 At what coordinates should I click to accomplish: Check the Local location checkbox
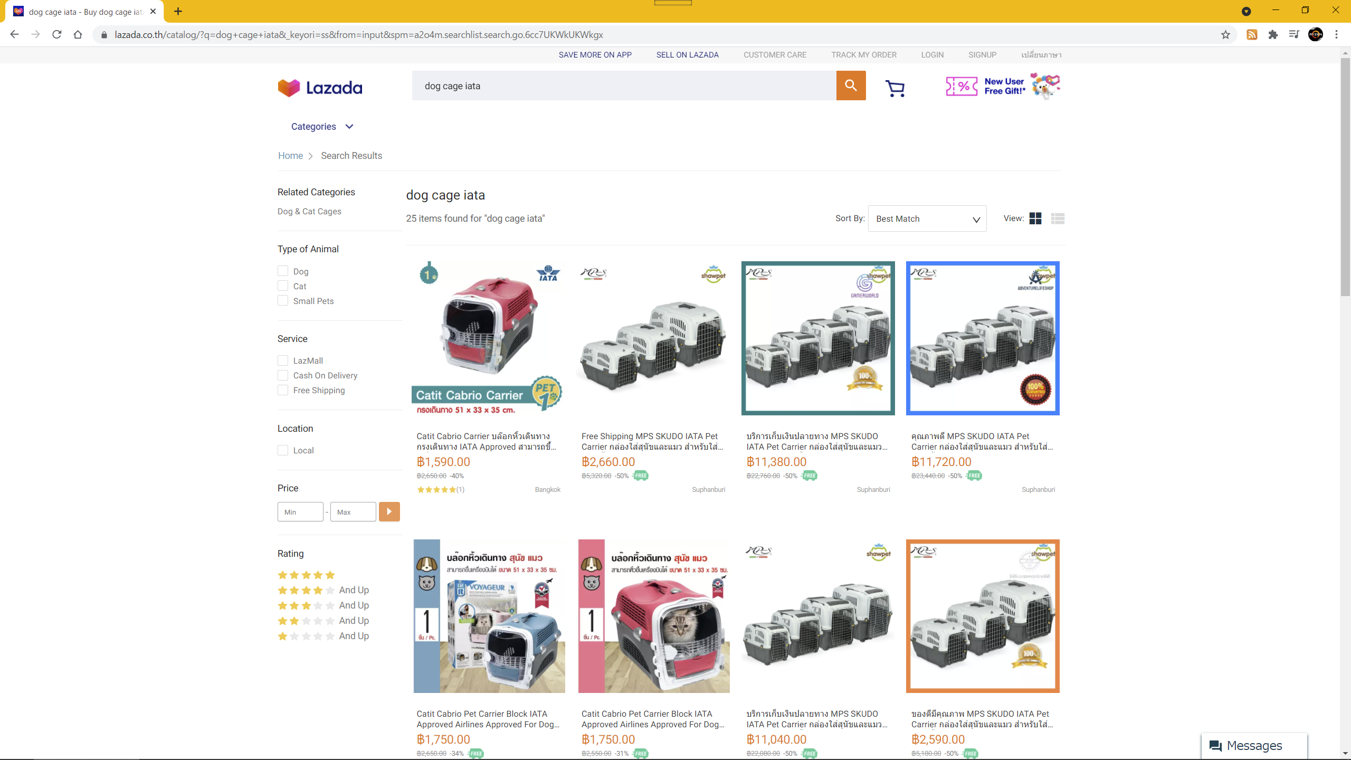click(x=283, y=450)
